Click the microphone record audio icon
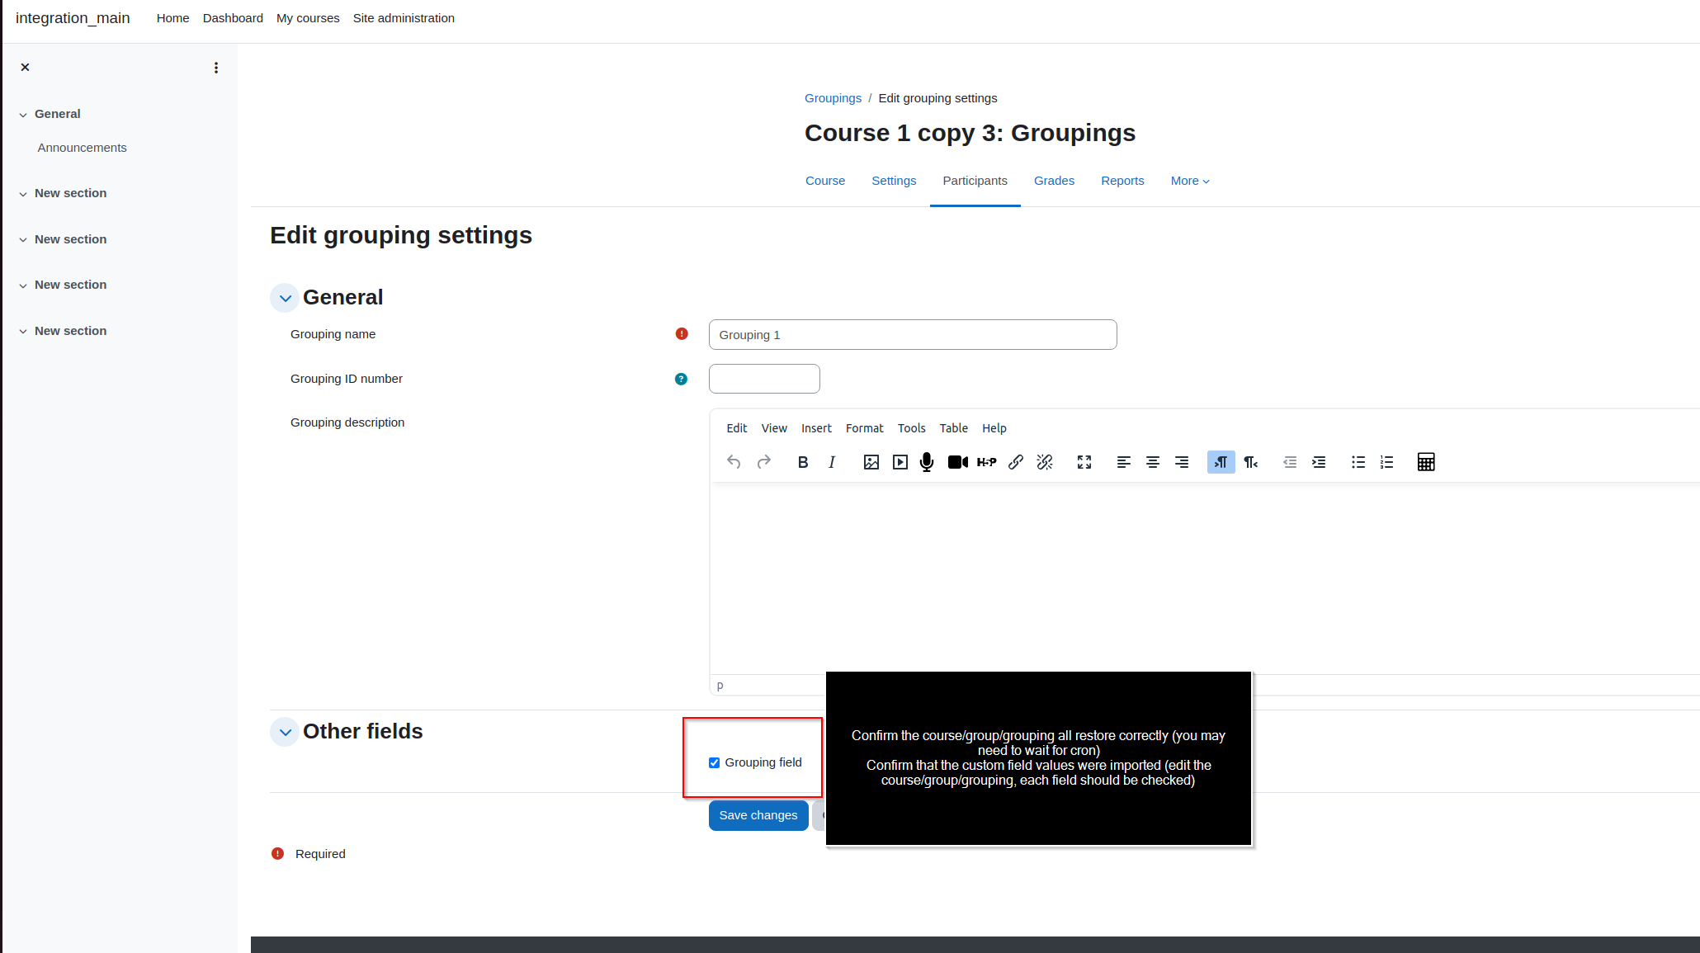The width and height of the screenshot is (1700, 953). (928, 462)
